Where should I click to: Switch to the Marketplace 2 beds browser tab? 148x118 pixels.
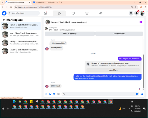[45, 2]
